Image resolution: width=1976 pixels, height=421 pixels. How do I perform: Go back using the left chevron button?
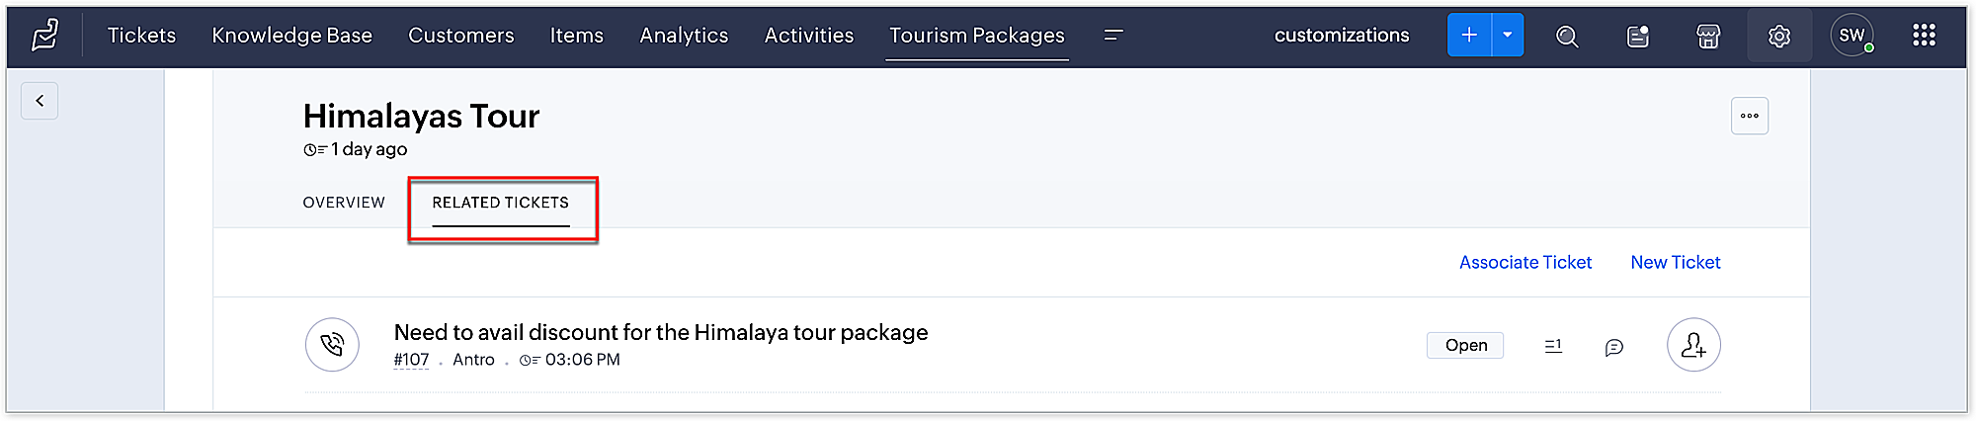40,101
